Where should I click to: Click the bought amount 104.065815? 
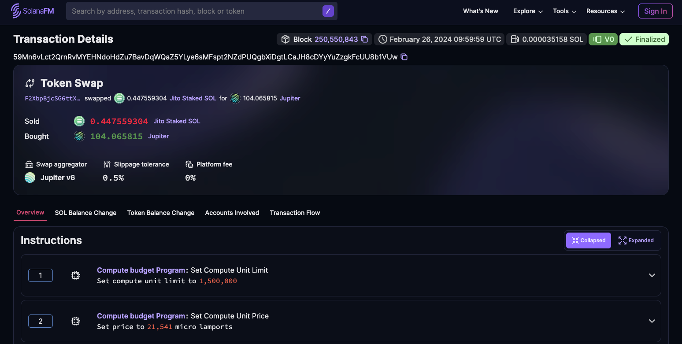click(x=116, y=137)
